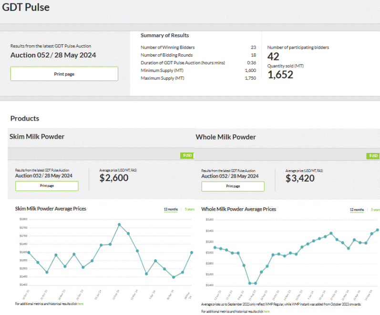Click the last data point of Skim Milk chart
Image resolution: width=380 pixels, height=315 pixels.
[192, 253]
